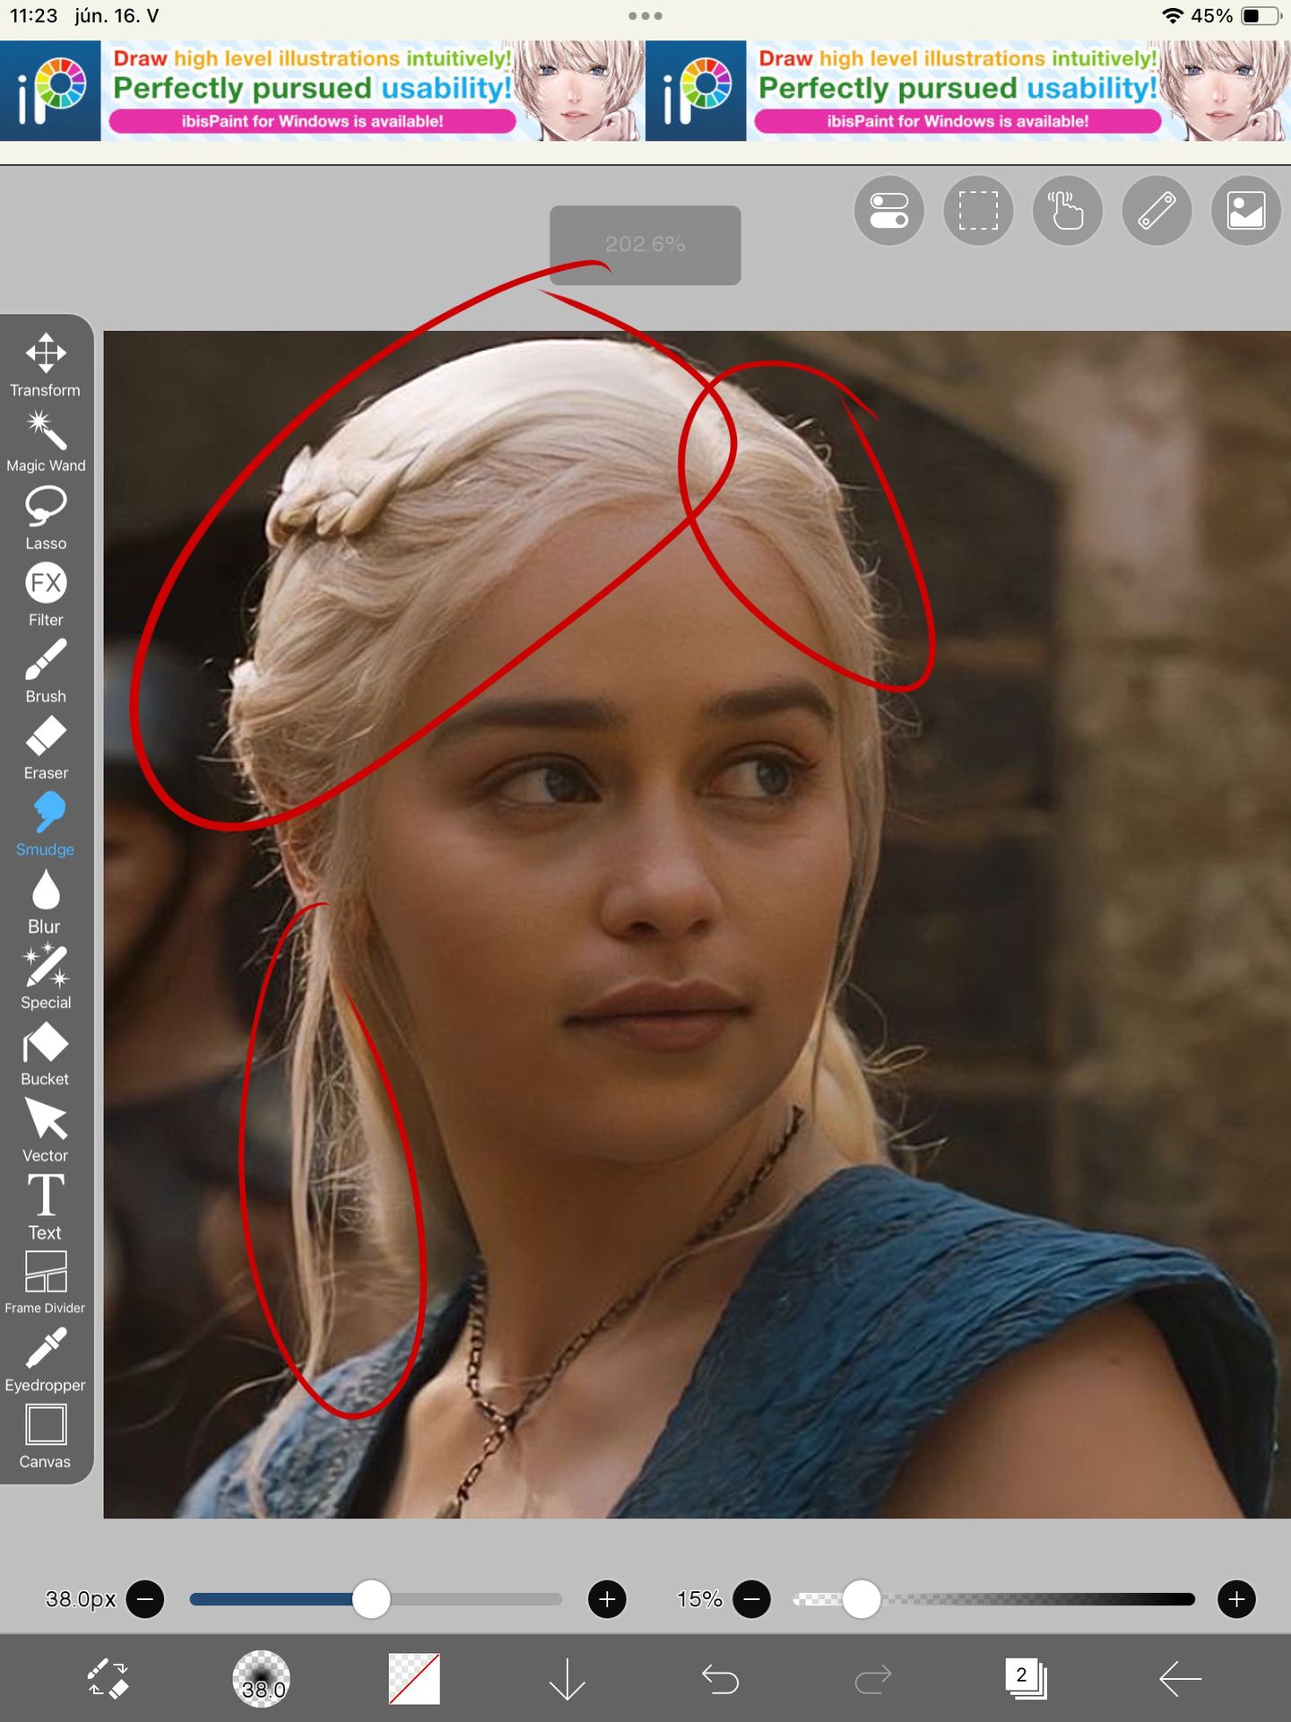Click the 15% opacity value

699,1599
